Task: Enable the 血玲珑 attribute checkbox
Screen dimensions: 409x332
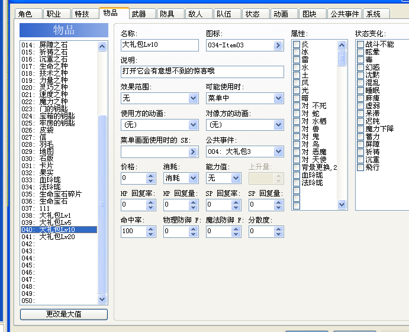Action: click(297, 175)
